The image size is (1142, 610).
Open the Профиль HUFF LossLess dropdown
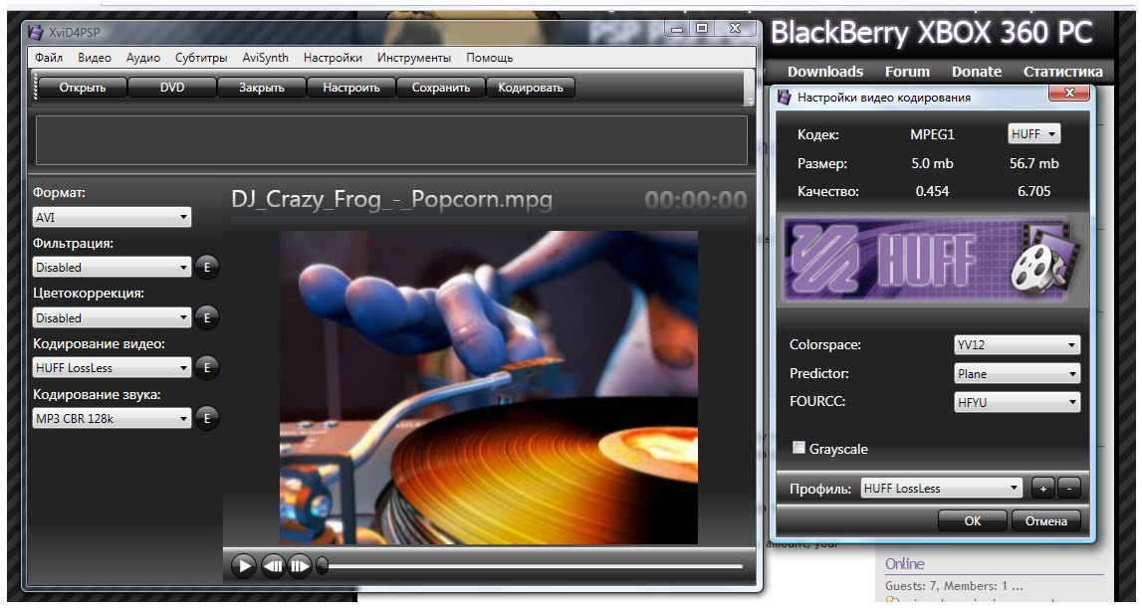[942, 489]
